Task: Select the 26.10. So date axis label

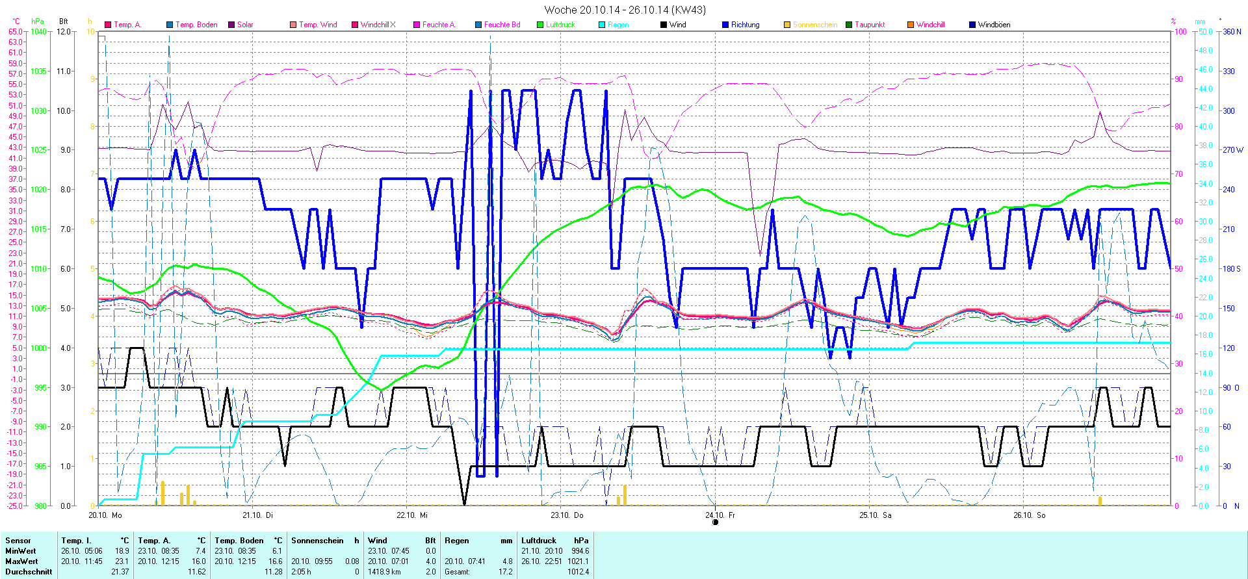Action: 1029,515
